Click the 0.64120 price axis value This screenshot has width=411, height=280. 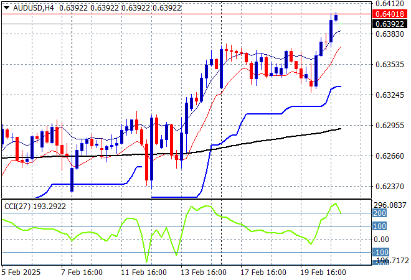point(390,4)
